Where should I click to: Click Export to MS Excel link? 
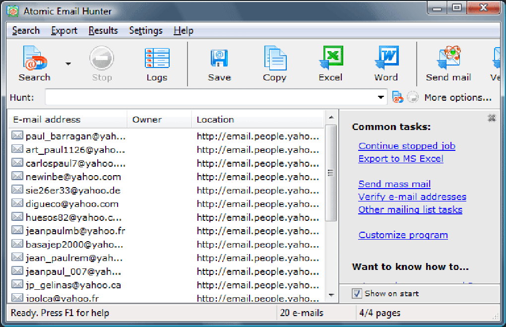401,159
